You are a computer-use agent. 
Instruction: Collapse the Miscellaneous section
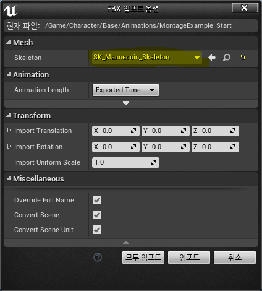pyautogui.click(x=8, y=178)
